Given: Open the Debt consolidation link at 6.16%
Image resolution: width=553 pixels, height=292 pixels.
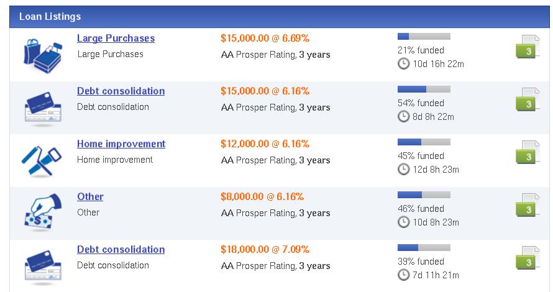Looking at the screenshot, I should coord(121,91).
